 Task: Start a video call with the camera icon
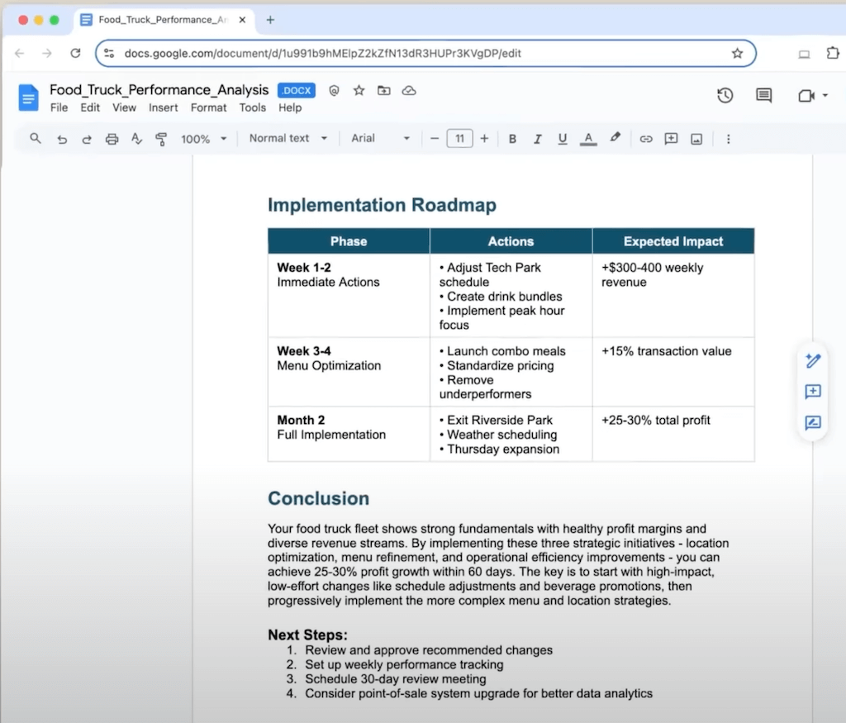tap(806, 96)
